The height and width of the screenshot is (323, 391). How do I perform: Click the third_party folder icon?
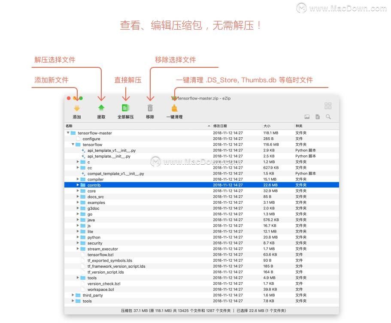tap(78, 295)
